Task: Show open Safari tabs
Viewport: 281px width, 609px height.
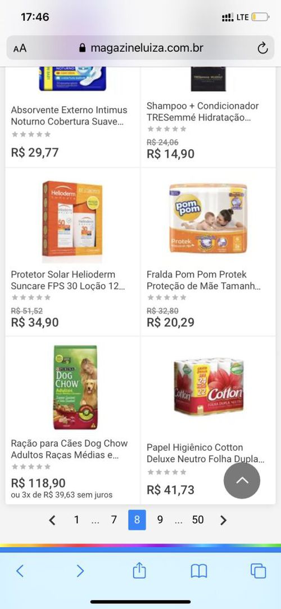Action: tap(258, 571)
